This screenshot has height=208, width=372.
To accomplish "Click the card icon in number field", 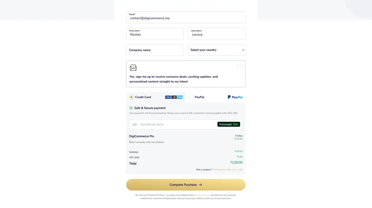I will [134, 124].
